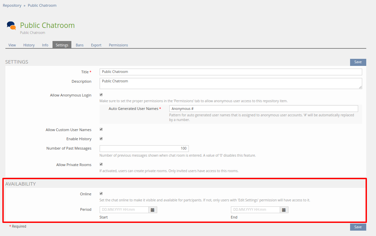Click the Title text field
The height and width of the screenshot is (236, 376).
(x=231, y=72)
